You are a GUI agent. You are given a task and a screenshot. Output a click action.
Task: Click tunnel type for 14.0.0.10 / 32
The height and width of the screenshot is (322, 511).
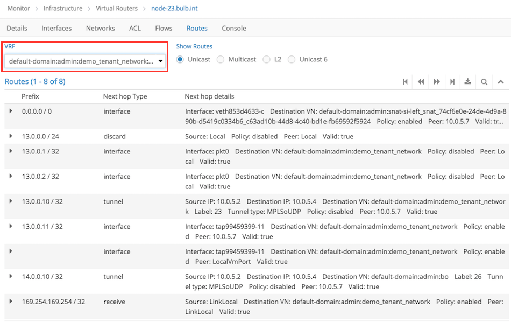pos(113,277)
